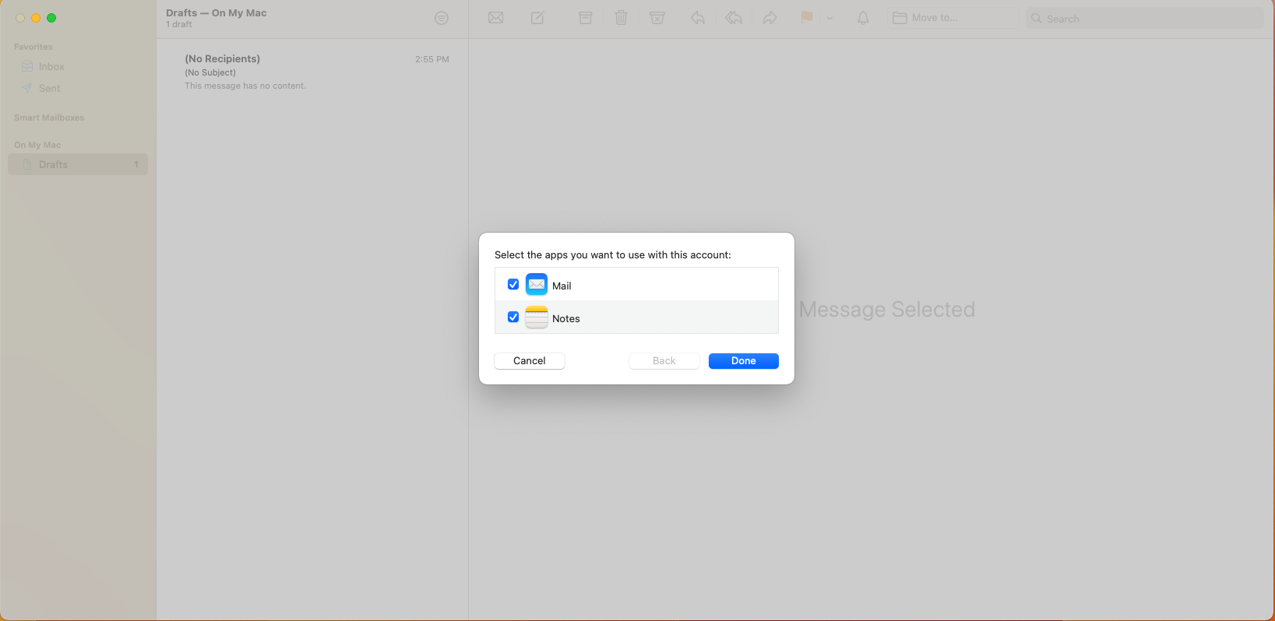Screen dimensions: 1275x621
Task: Compose a new message
Action: click(x=537, y=18)
